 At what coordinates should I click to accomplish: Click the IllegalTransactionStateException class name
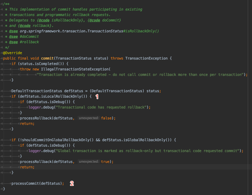[75, 69]
